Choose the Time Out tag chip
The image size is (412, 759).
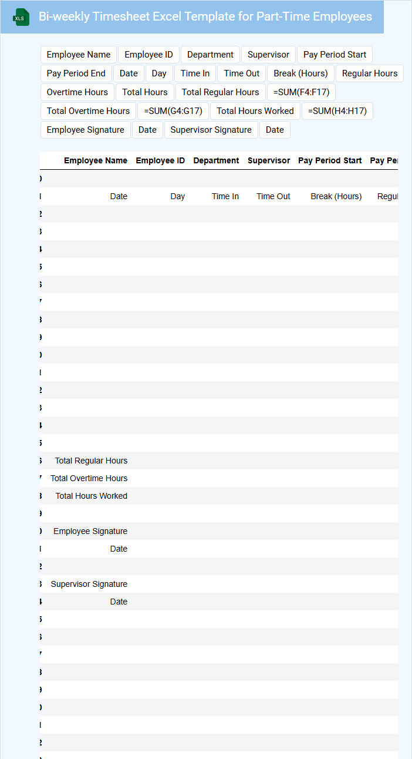coord(242,73)
